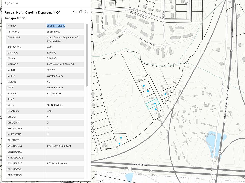Click the popup's vertical scrollbar

coord(87,55)
